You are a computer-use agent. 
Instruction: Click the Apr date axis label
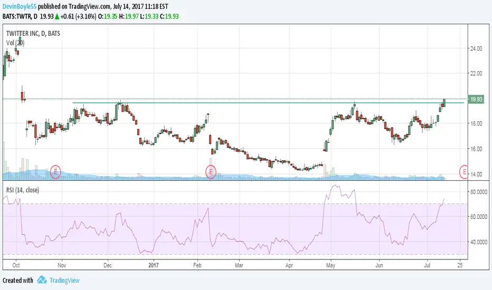pos(289,265)
